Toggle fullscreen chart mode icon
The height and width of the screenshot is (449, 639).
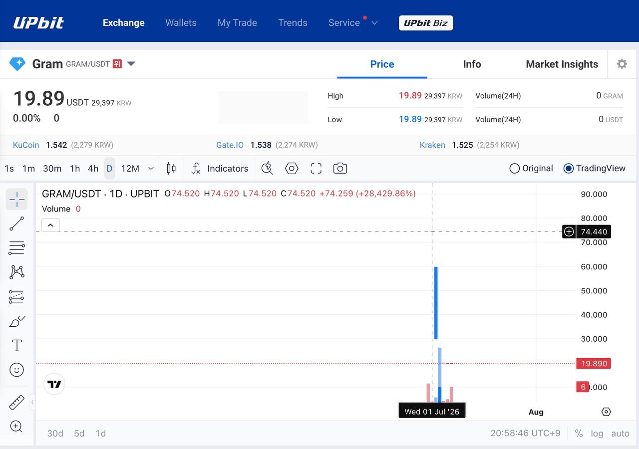tap(316, 169)
